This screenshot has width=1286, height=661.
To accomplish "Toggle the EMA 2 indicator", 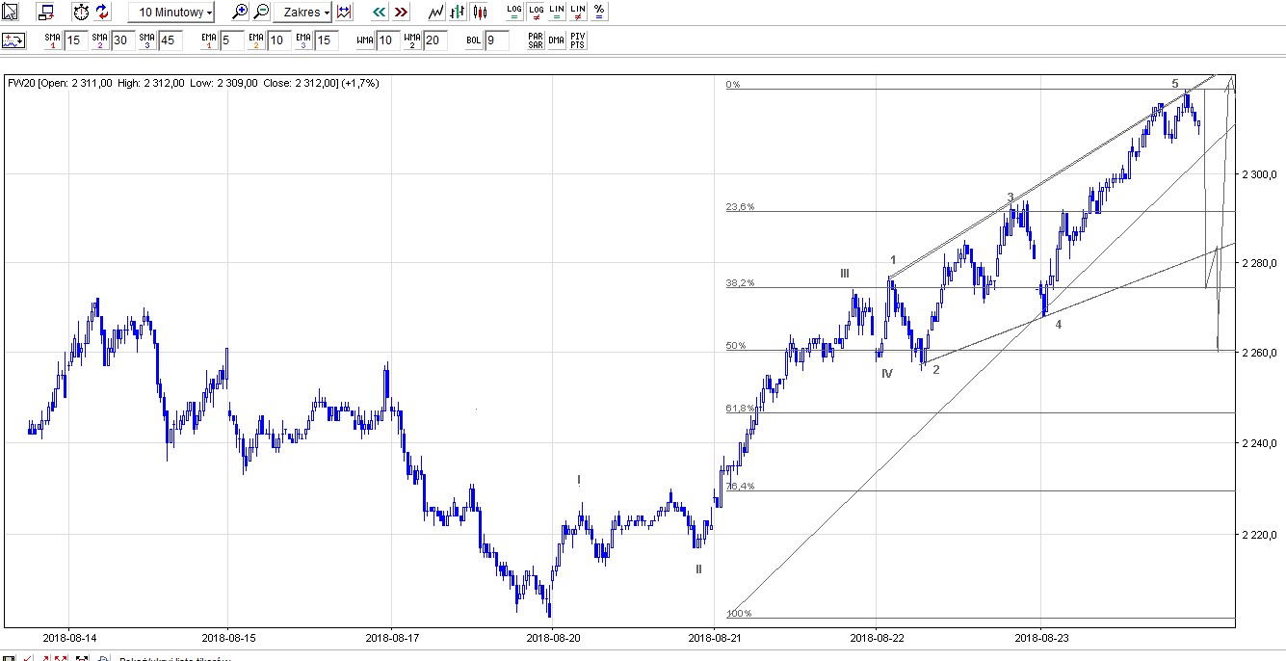I will (x=255, y=40).
